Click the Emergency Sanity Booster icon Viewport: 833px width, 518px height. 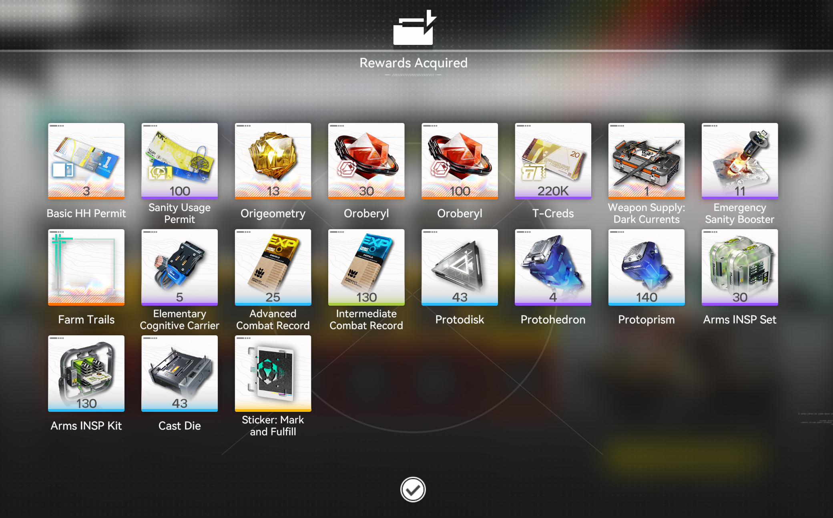pyautogui.click(x=739, y=161)
